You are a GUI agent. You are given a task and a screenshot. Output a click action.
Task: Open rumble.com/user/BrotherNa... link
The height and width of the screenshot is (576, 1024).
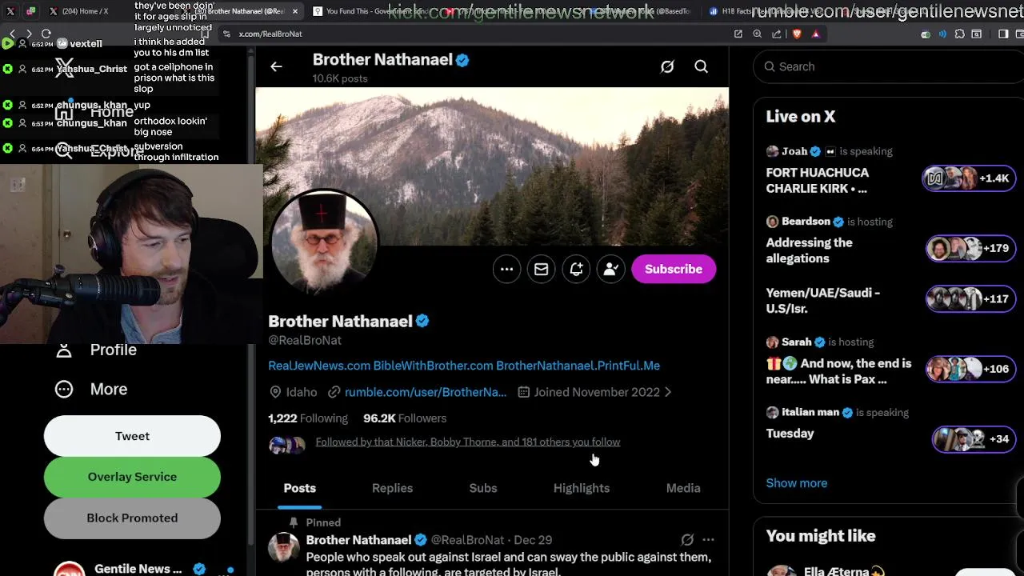click(x=425, y=392)
